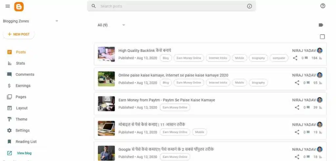Click the orange Blogger logo
This screenshot has width=336, height=161.
[19, 7]
